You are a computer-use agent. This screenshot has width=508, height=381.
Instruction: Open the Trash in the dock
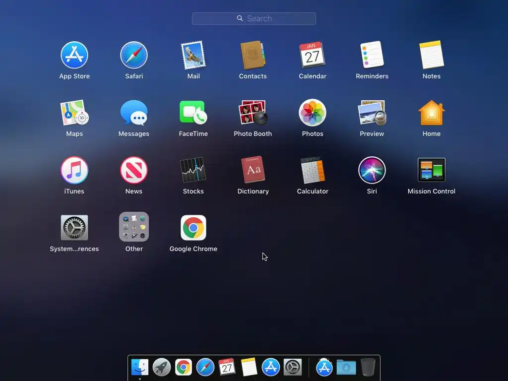368,368
